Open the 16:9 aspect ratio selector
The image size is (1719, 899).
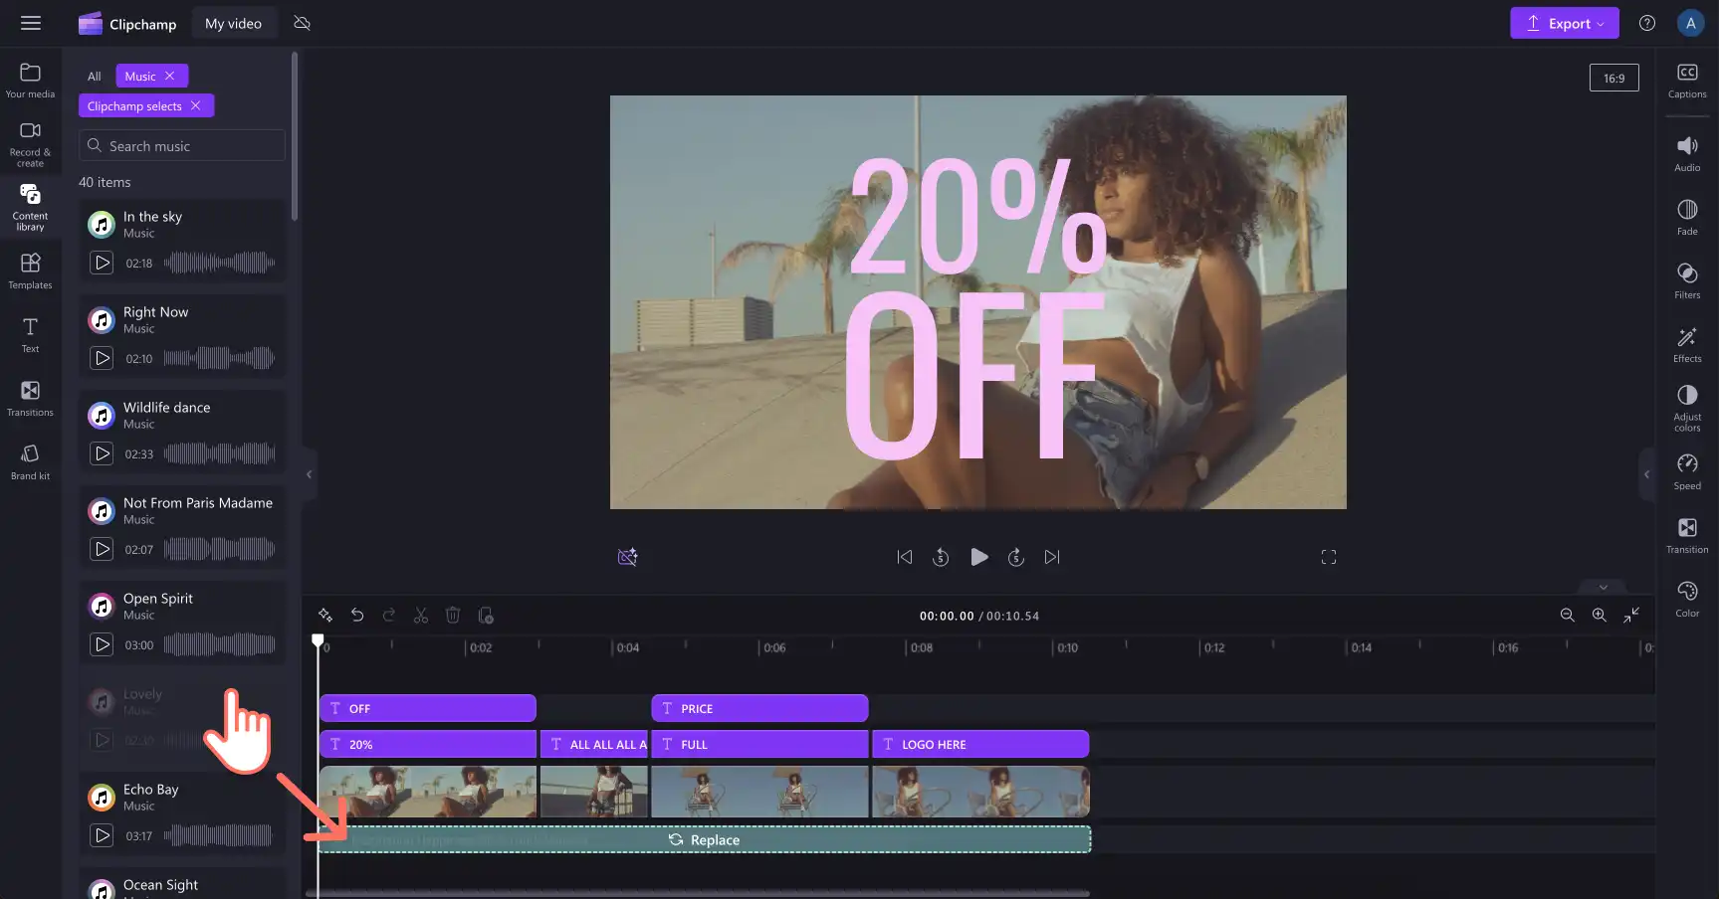pyautogui.click(x=1614, y=78)
